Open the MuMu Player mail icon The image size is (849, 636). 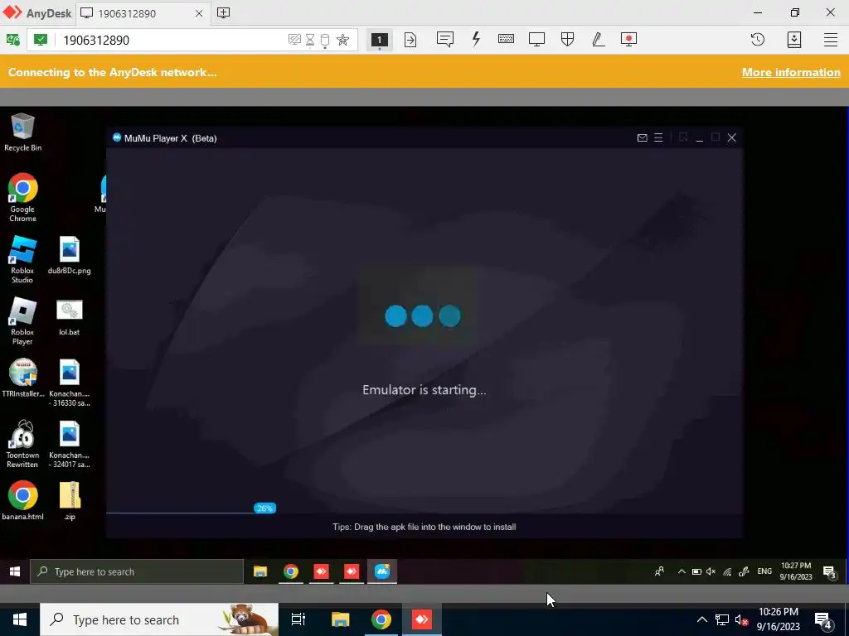click(643, 138)
